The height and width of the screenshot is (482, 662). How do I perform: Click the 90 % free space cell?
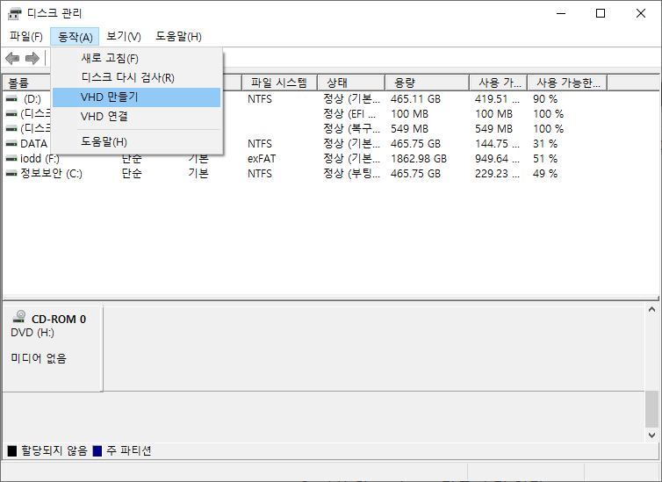(x=545, y=99)
